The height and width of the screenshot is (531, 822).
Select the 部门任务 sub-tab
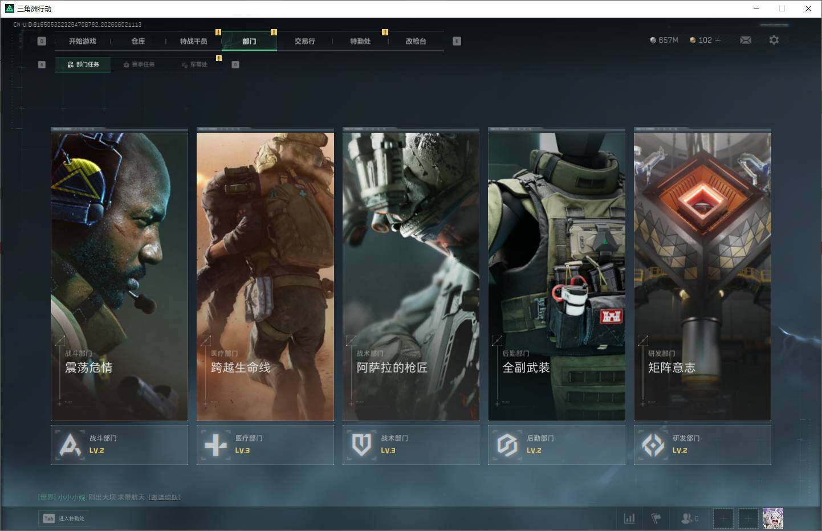click(83, 64)
